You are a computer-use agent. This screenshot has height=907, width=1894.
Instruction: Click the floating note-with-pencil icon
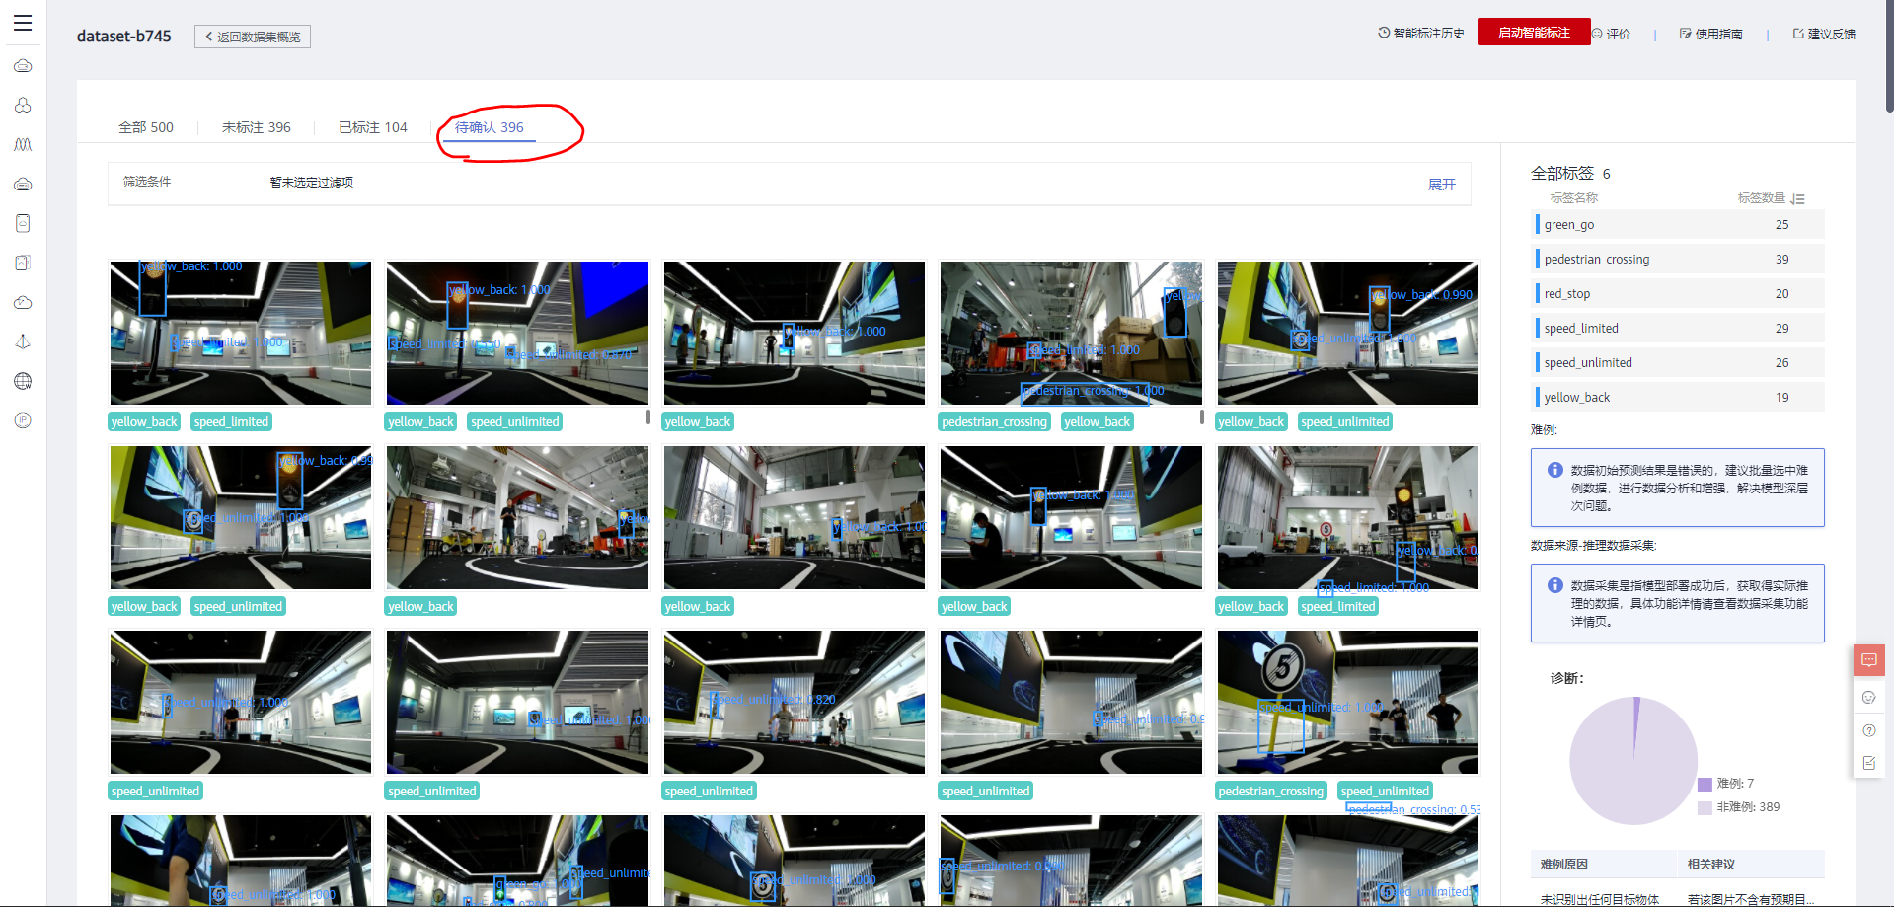click(1868, 763)
